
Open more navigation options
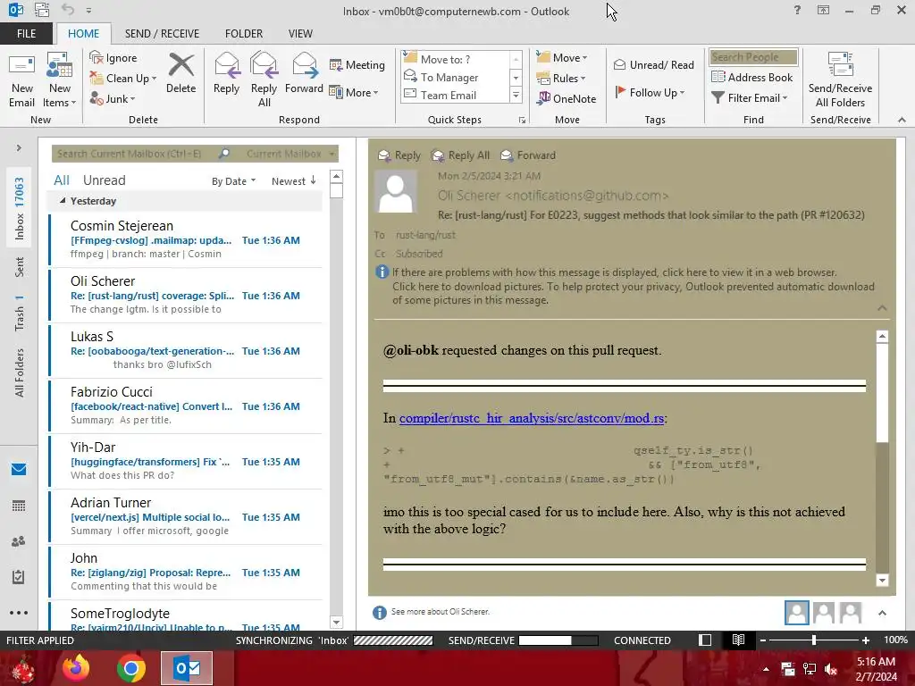[19, 613]
